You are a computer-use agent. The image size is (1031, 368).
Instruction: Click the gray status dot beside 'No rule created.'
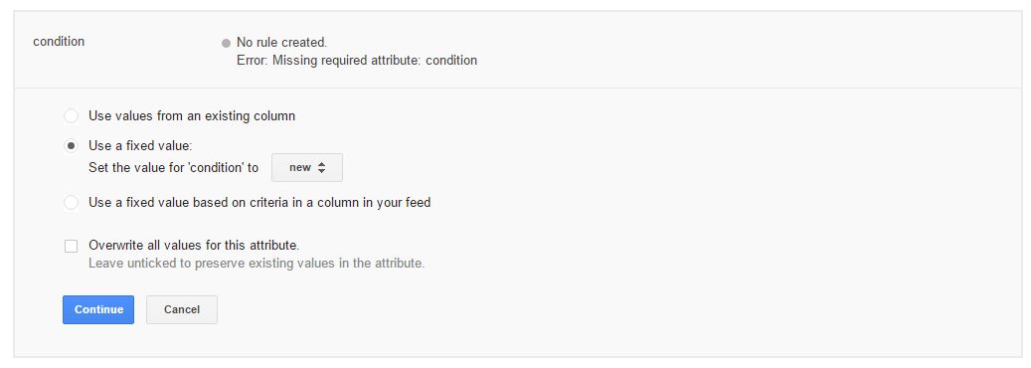227,44
